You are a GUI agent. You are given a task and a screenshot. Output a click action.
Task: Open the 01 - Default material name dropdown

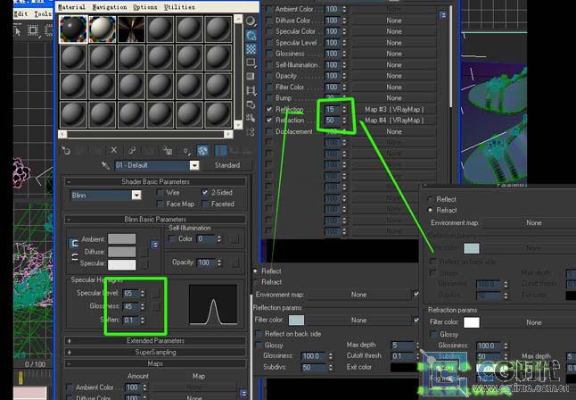pos(194,165)
